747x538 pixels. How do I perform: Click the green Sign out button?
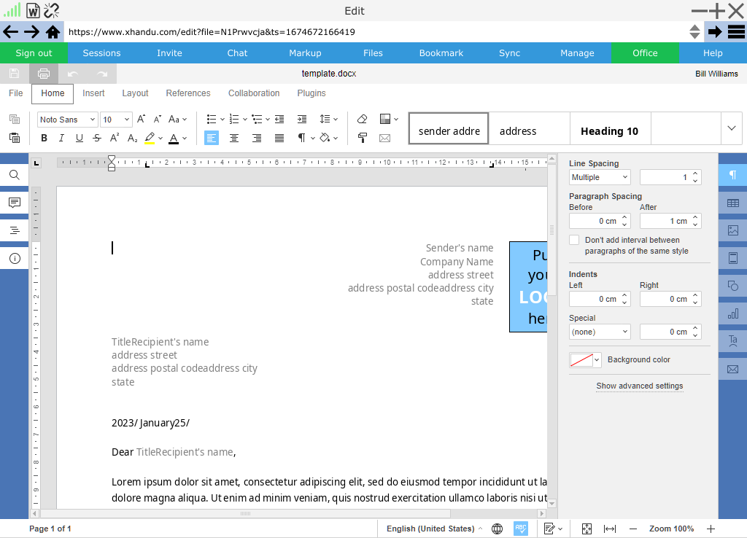(34, 53)
